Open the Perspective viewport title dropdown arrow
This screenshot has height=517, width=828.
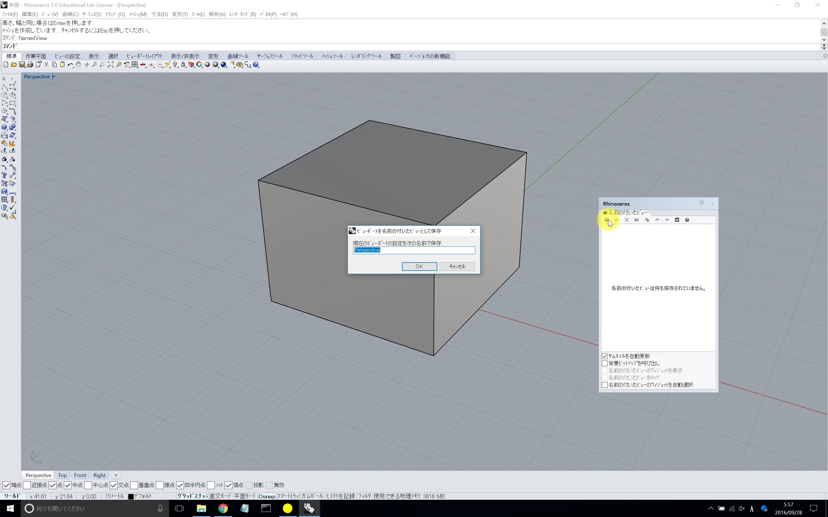[54, 77]
